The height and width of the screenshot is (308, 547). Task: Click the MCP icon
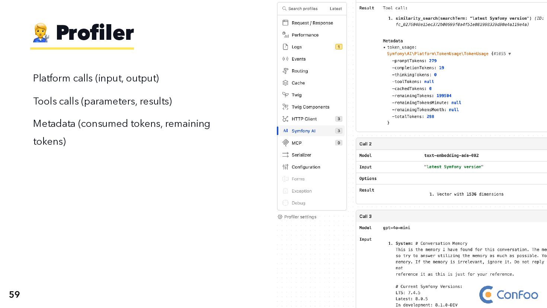(285, 143)
